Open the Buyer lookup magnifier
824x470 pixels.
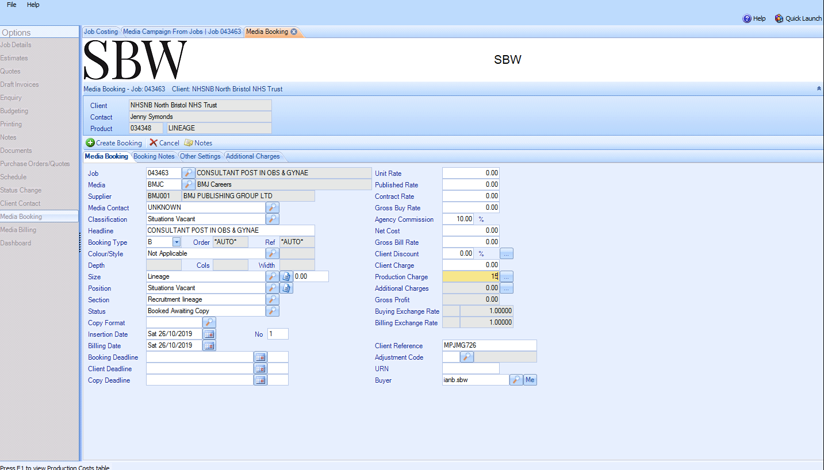516,380
